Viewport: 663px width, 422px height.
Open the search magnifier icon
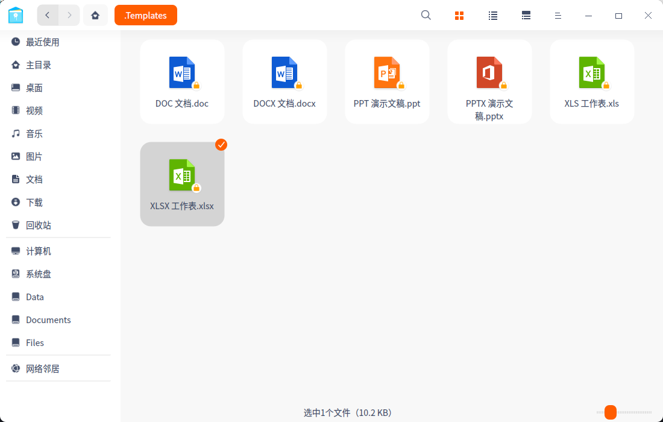coord(426,15)
